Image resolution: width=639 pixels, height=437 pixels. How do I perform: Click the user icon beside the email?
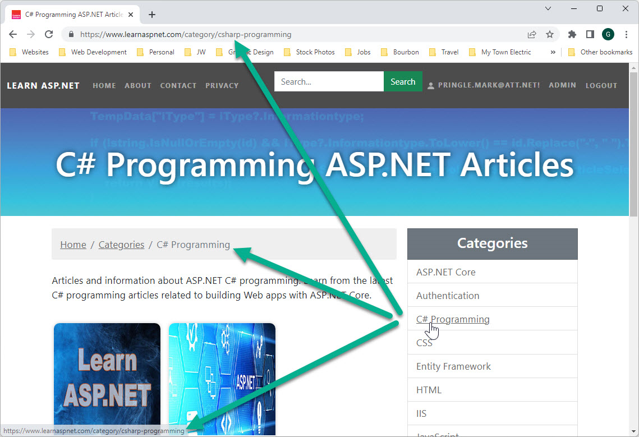(x=431, y=86)
